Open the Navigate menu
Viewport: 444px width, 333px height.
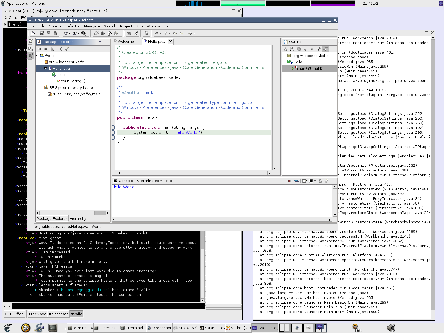pos(92,26)
